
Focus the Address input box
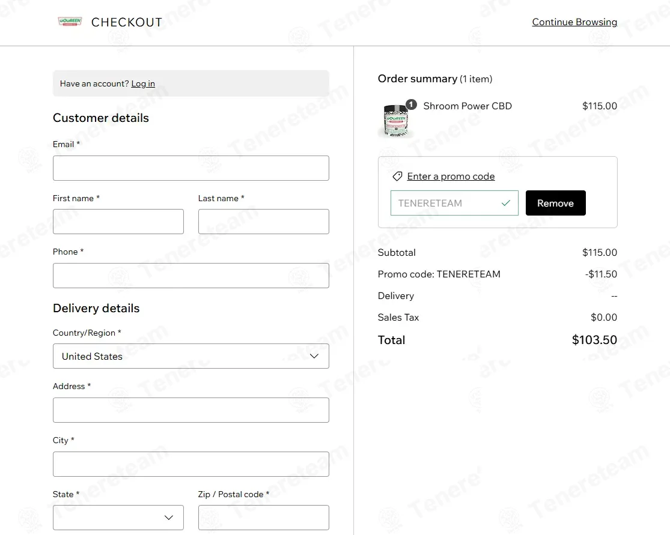pos(191,410)
